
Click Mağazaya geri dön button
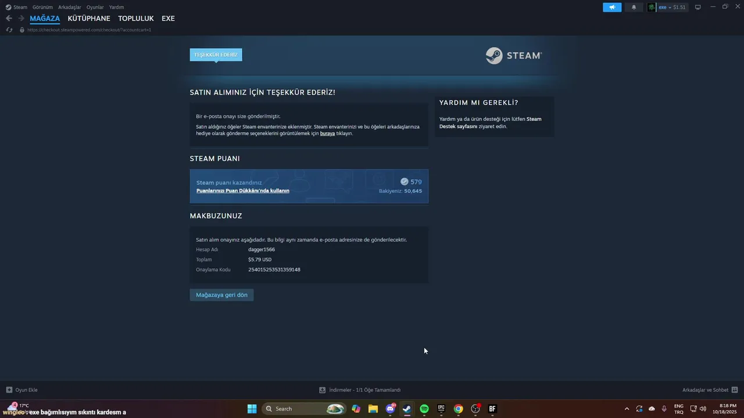[221, 295]
